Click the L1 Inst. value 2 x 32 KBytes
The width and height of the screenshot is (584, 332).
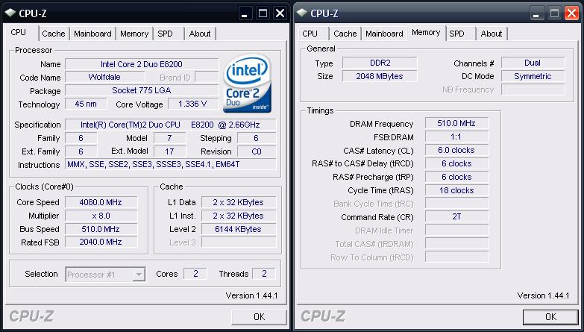pyautogui.click(x=239, y=216)
